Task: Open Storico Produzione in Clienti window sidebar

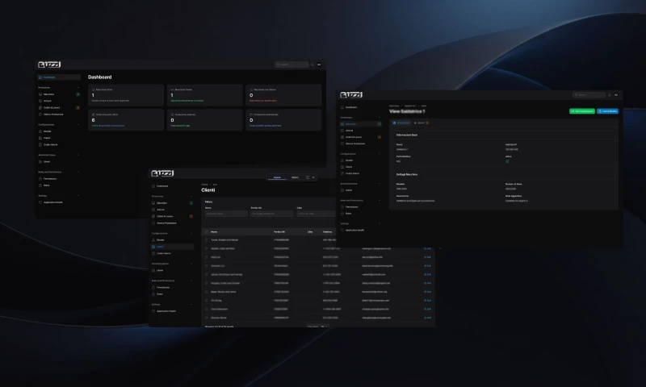Action: (x=172, y=223)
